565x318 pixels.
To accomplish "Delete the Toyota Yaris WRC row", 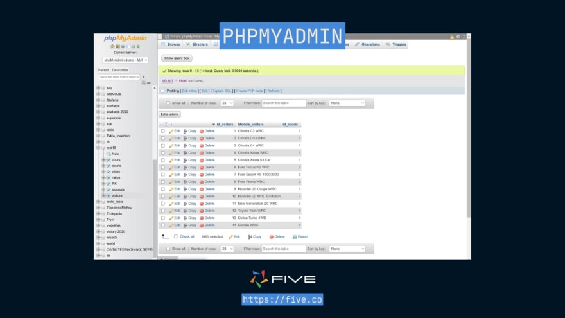I will 207,211.
